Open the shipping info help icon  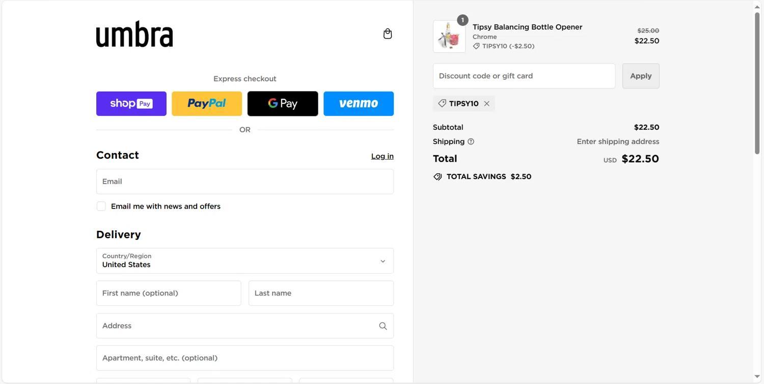click(x=471, y=142)
